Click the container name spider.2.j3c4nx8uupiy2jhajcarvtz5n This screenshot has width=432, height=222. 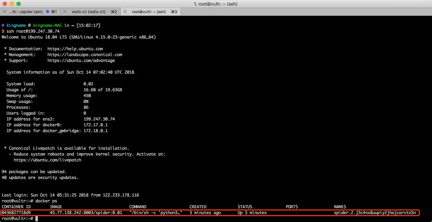coord(375,213)
